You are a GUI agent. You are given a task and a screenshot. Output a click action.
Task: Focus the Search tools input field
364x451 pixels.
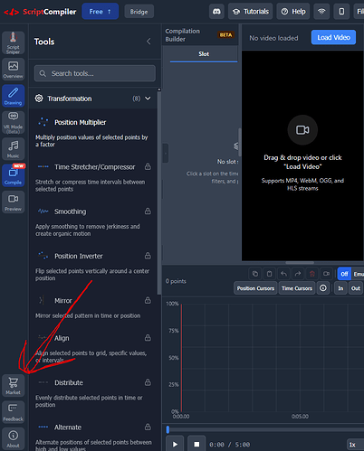coord(95,73)
